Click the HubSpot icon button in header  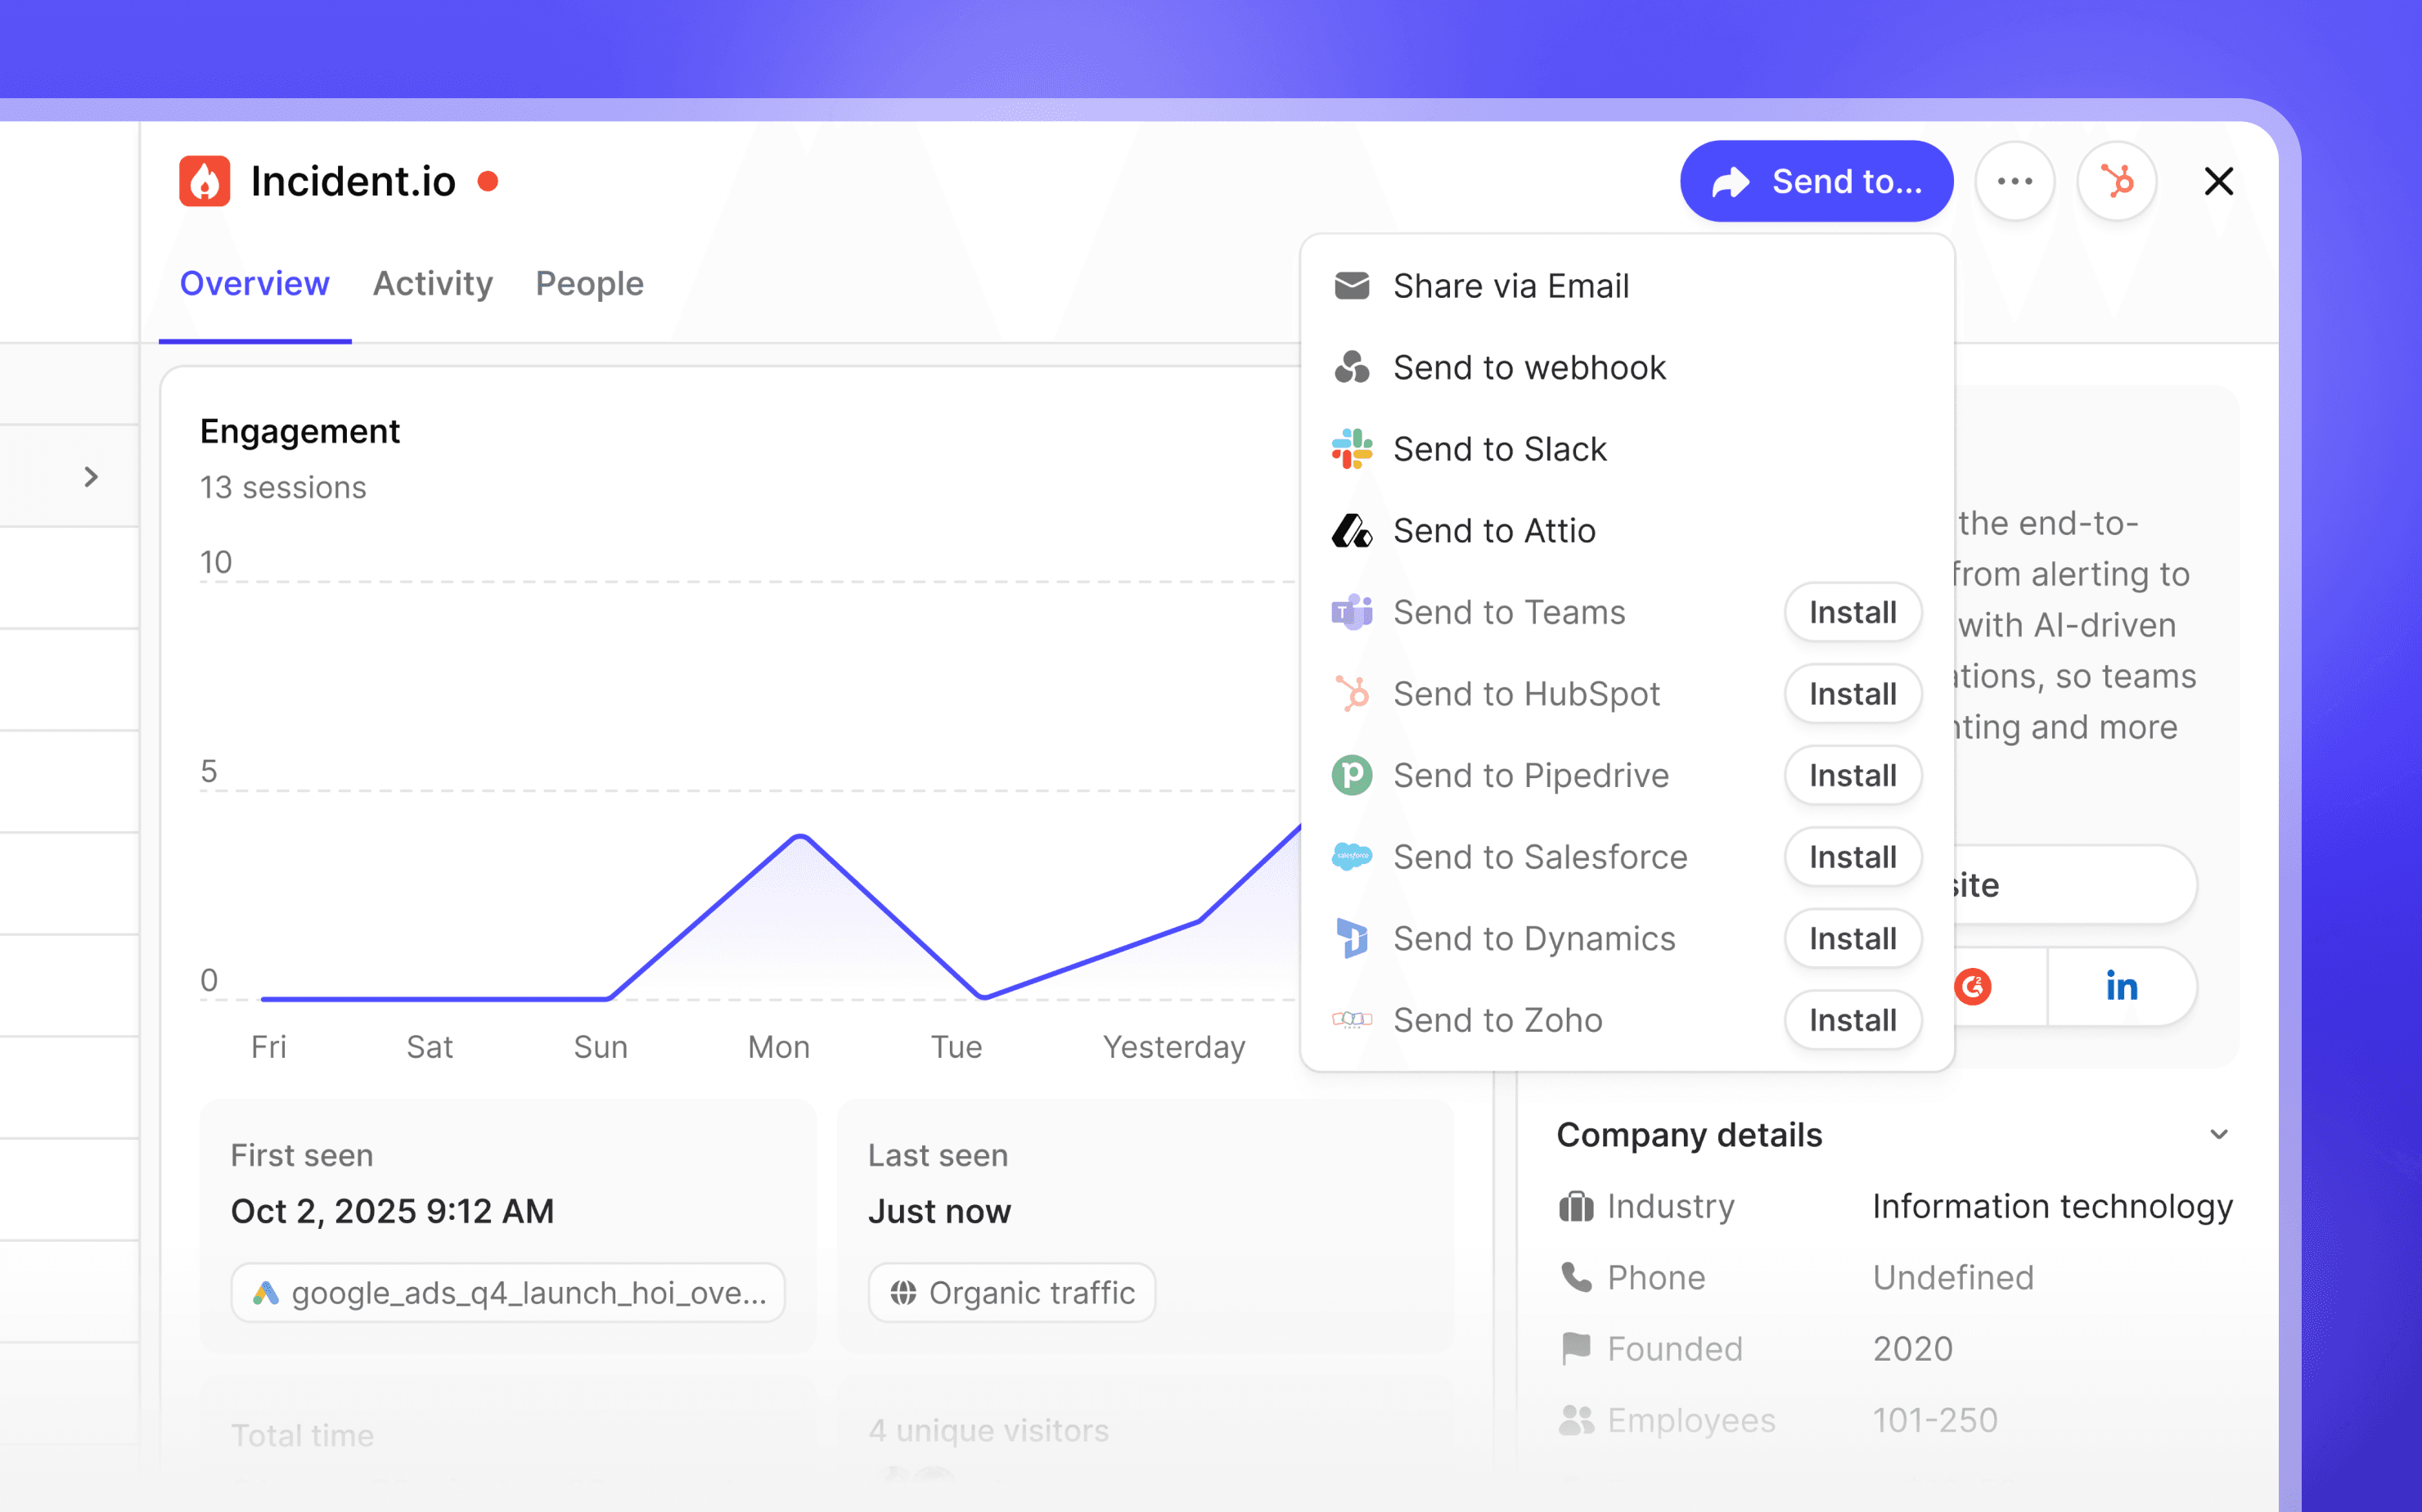[x=2116, y=182]
